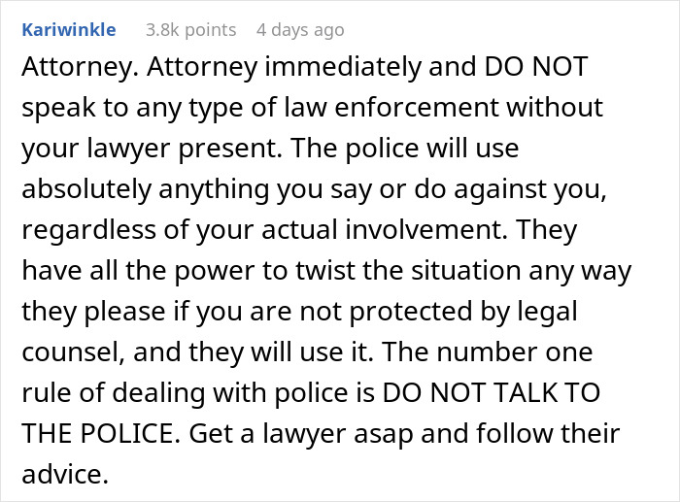Image resolution: width=680 pixels, height=502 pixels.
Task: Click the phrase 'The police will use'
Action: (x=405, y=149)
